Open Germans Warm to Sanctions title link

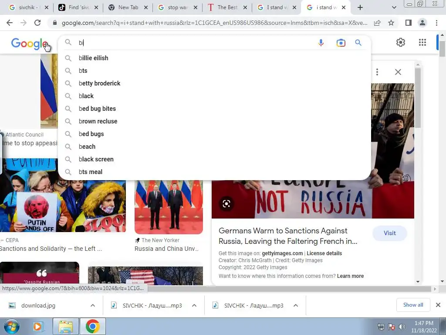click(x=288, y=236)
